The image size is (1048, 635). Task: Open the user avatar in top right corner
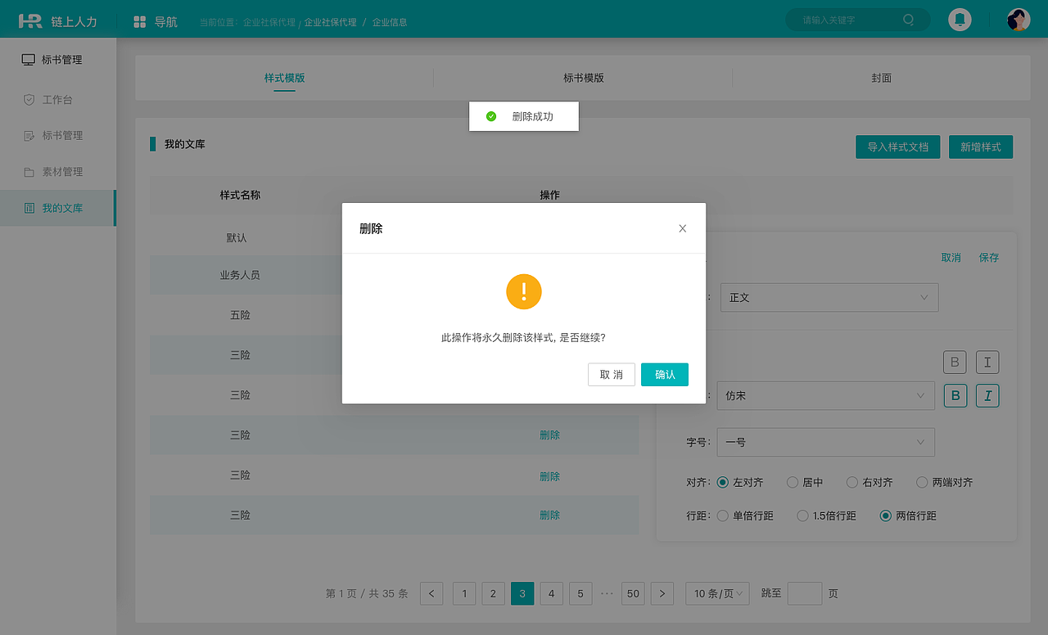pyautogui.click(x=1018, y=19)
